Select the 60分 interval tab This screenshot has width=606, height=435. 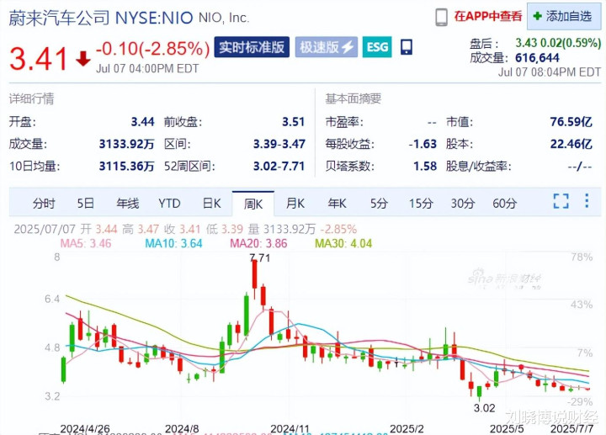[504, 204]
